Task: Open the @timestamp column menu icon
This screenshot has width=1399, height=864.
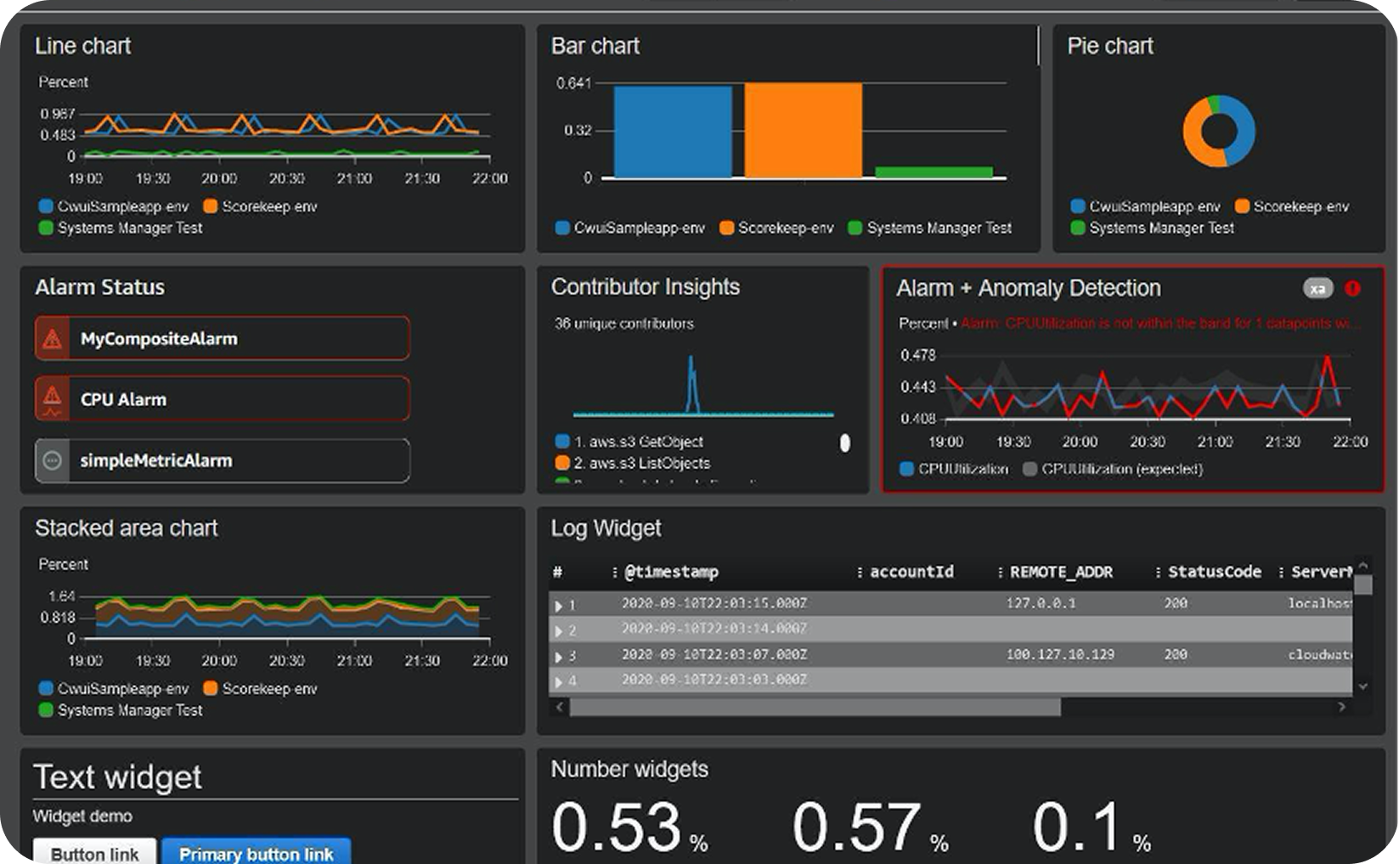Action: pos(614,573)
